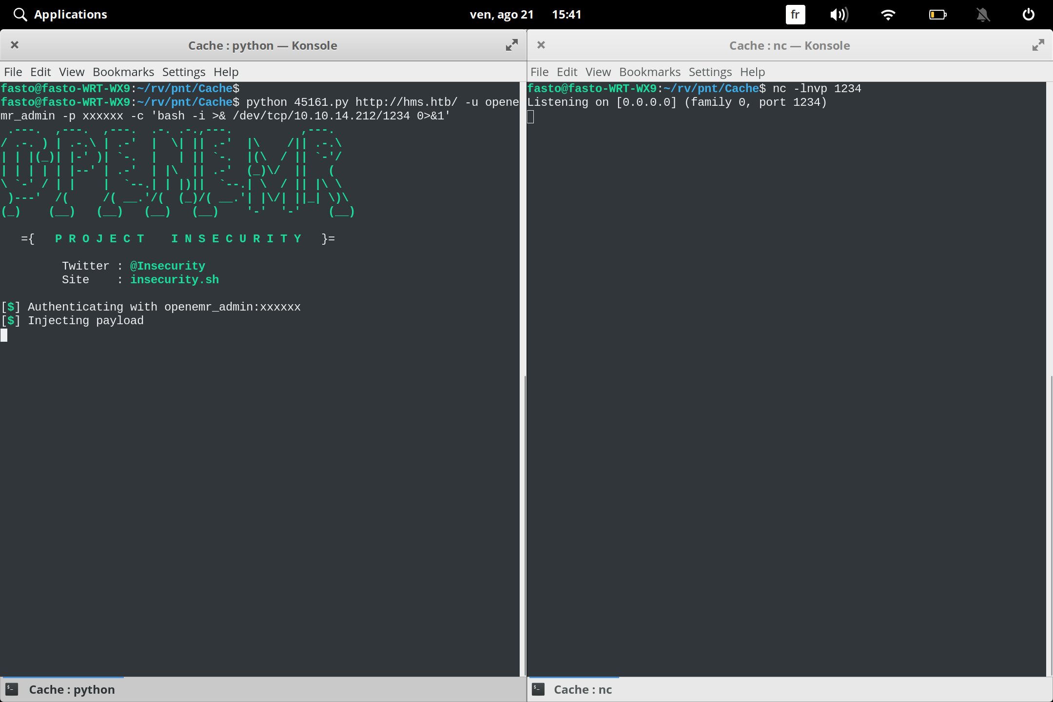Select the Cache : nc tab at bottom

pos(583,689)
